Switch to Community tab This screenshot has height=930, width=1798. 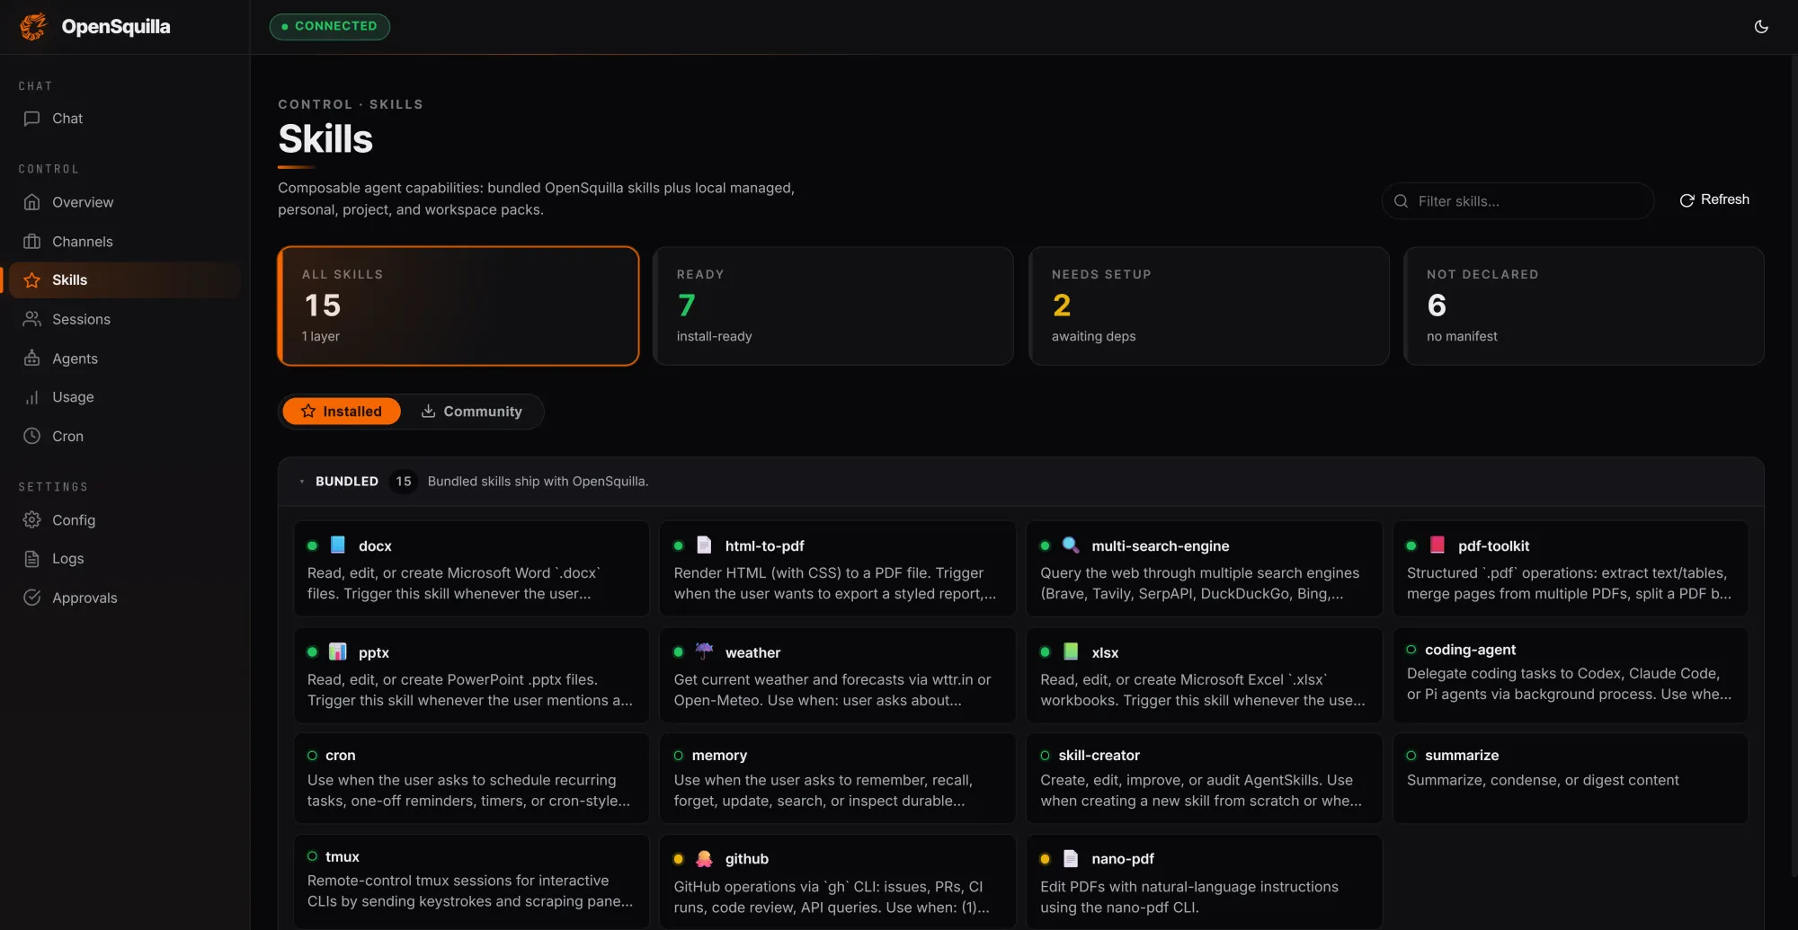coord(471,412)
